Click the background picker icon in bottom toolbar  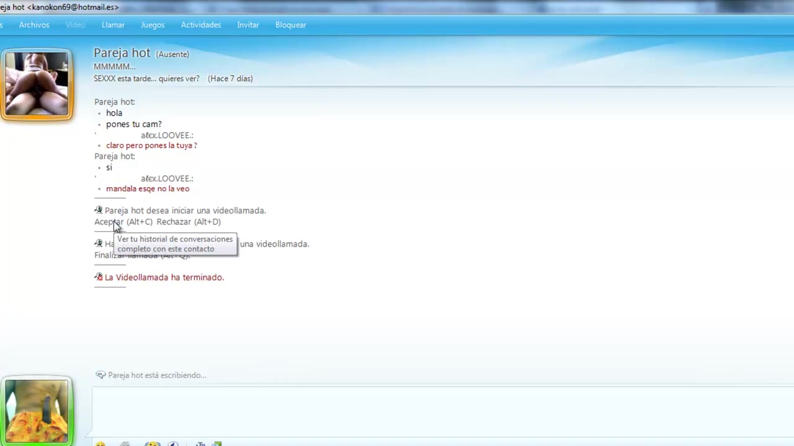tap(216, 444)
